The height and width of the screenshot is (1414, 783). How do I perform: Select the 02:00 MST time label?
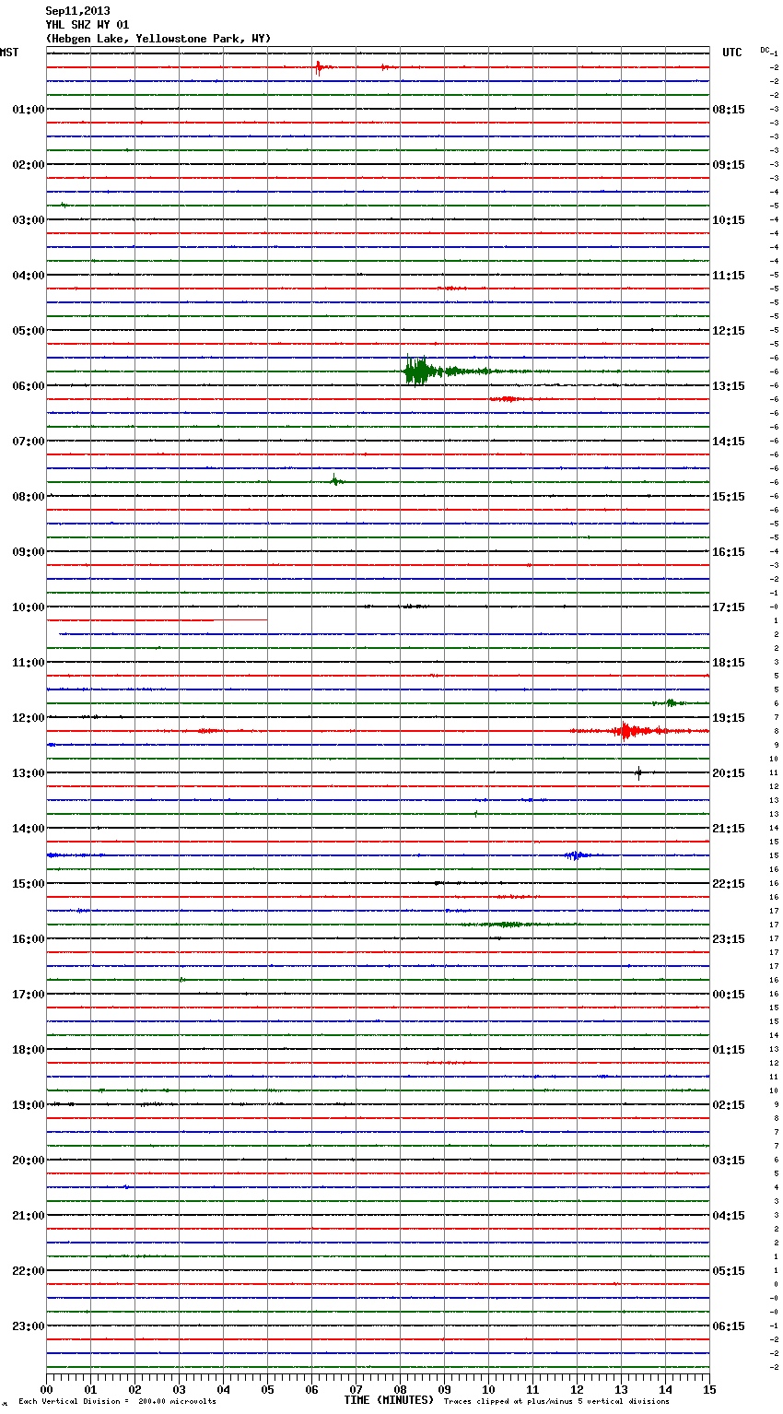click(28, 165)
